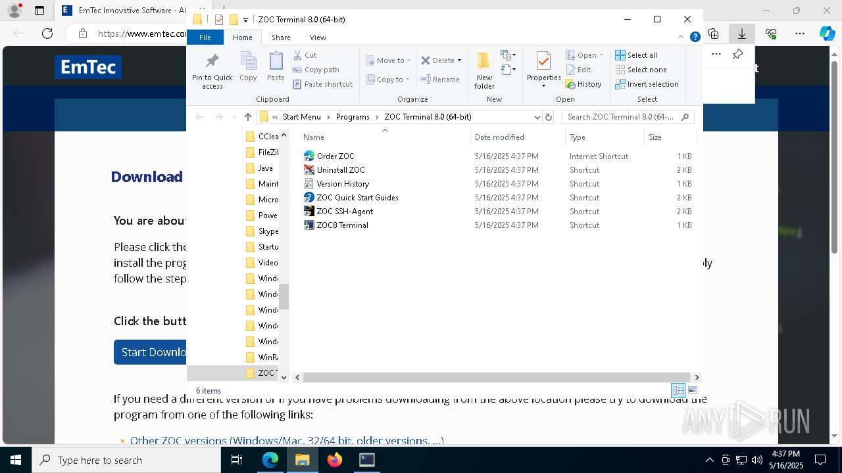This screenshot has height=473, width=842.
Task: Select the ZOC8 Terminal shortcut
Action: coord(342,225)
